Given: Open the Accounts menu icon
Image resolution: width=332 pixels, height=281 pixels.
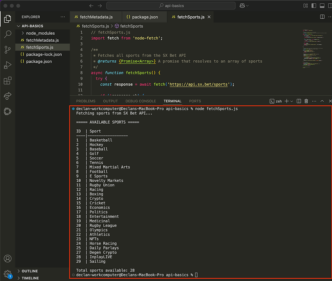Looking at the screenshot, I should pos(7,259).
